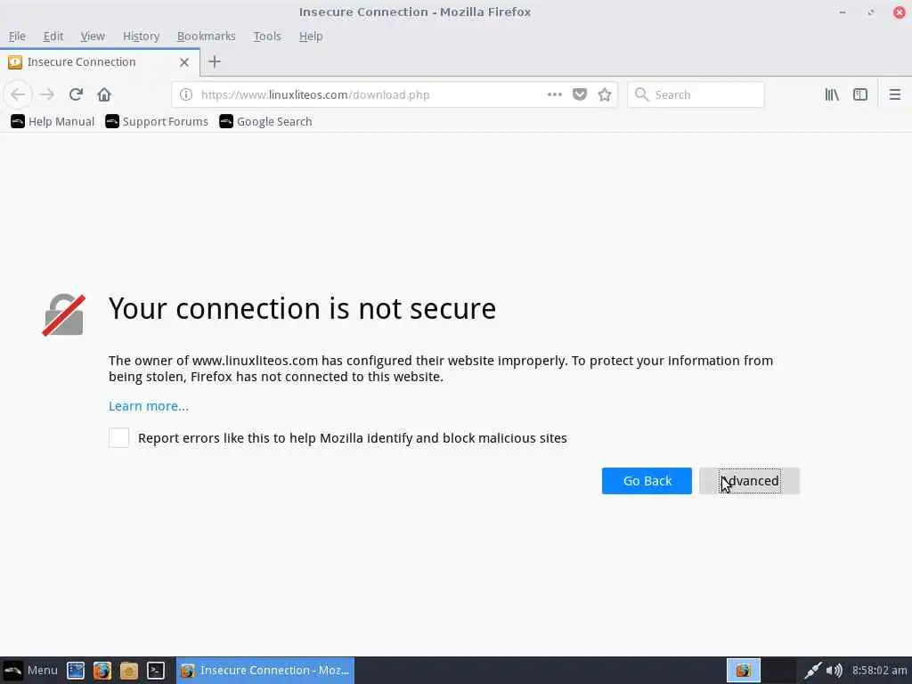
Task: Show desktop from taskbar icon
Action: pyautogui.click(x=76, y=670)
